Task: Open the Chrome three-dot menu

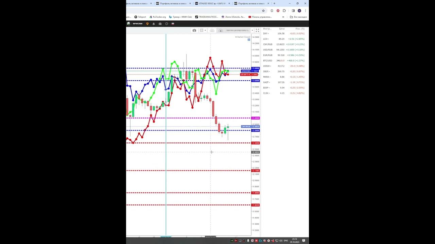Action: 305,11
